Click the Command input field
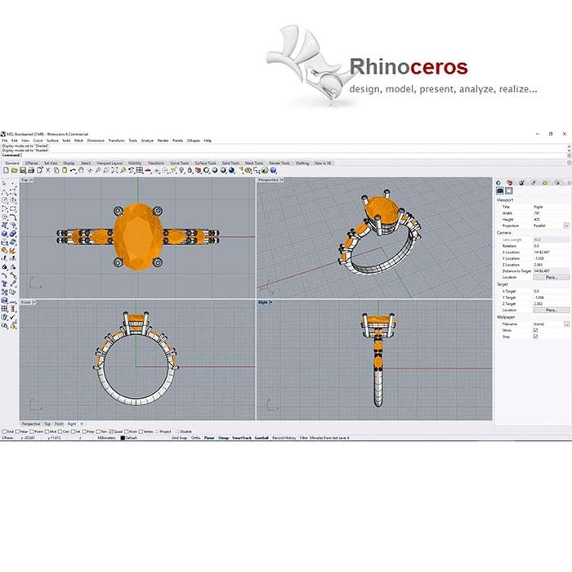Image resolution: width=572 pixels, height=572 pixels. [284, 155]
